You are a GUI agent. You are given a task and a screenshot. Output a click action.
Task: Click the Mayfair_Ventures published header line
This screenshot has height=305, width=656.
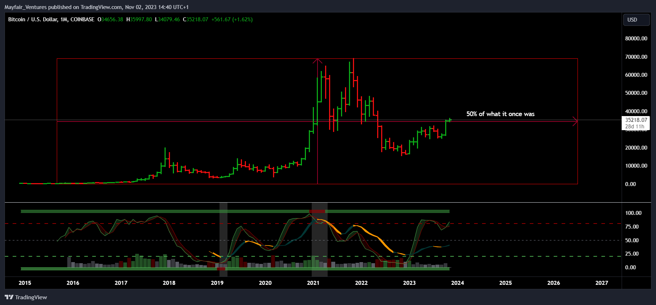pos(97,7)
